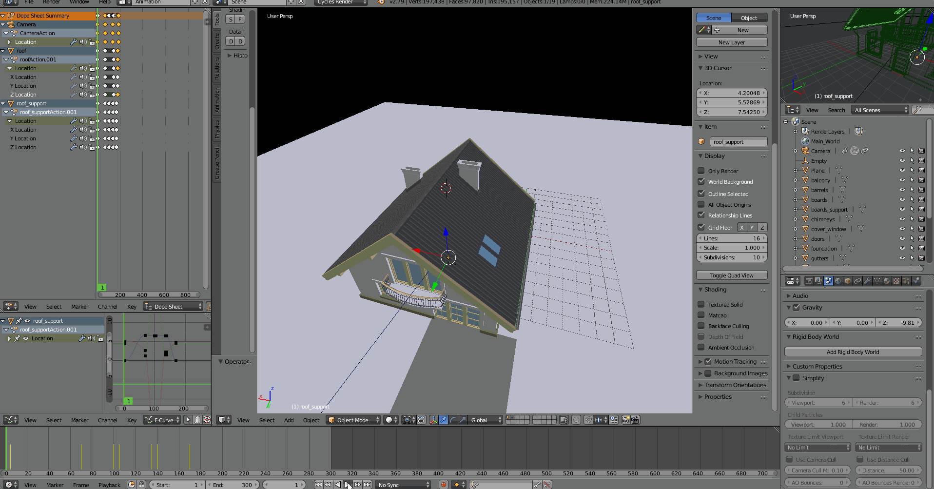Select the rotation manipulator icon
The height and width of the screenshot is (489, 934).
[453, 420]
